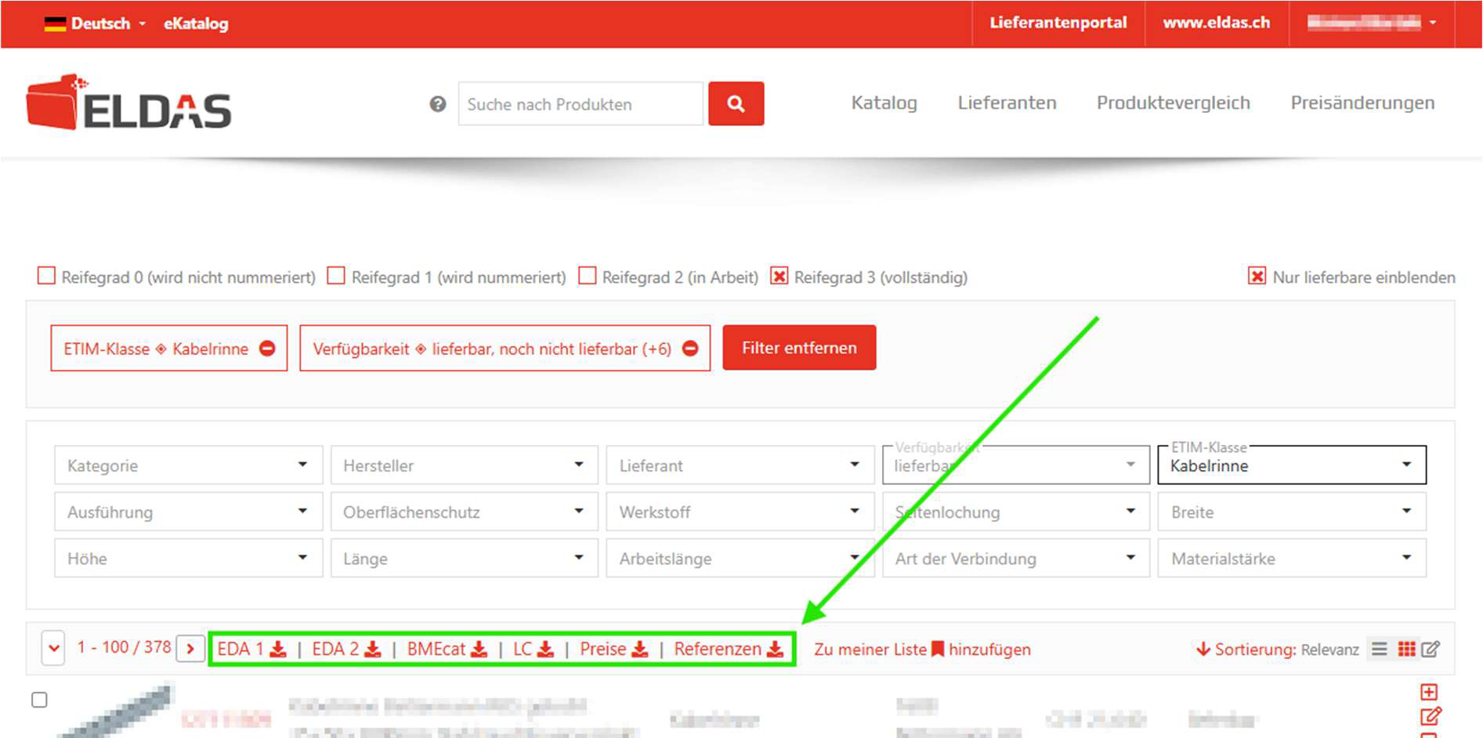
Task: Click the Filter entfernen button
Action: (798, 348)
